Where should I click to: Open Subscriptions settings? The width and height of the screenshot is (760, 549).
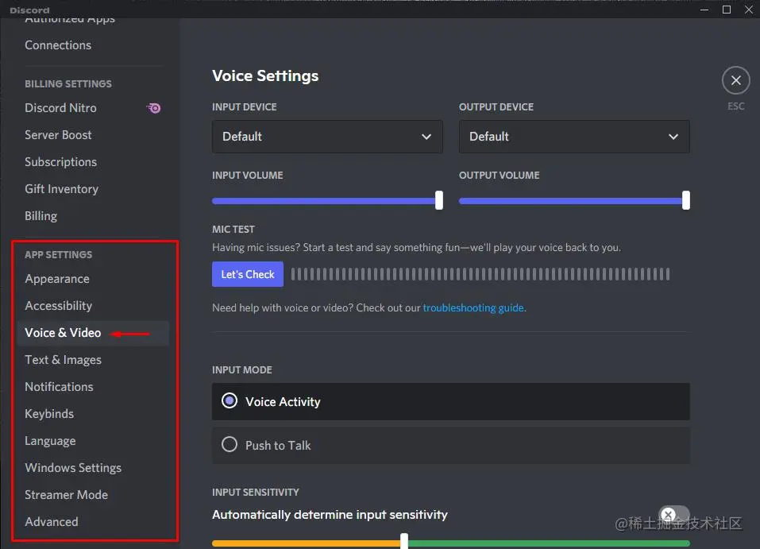pyautogui.click(x=60, y=162)
